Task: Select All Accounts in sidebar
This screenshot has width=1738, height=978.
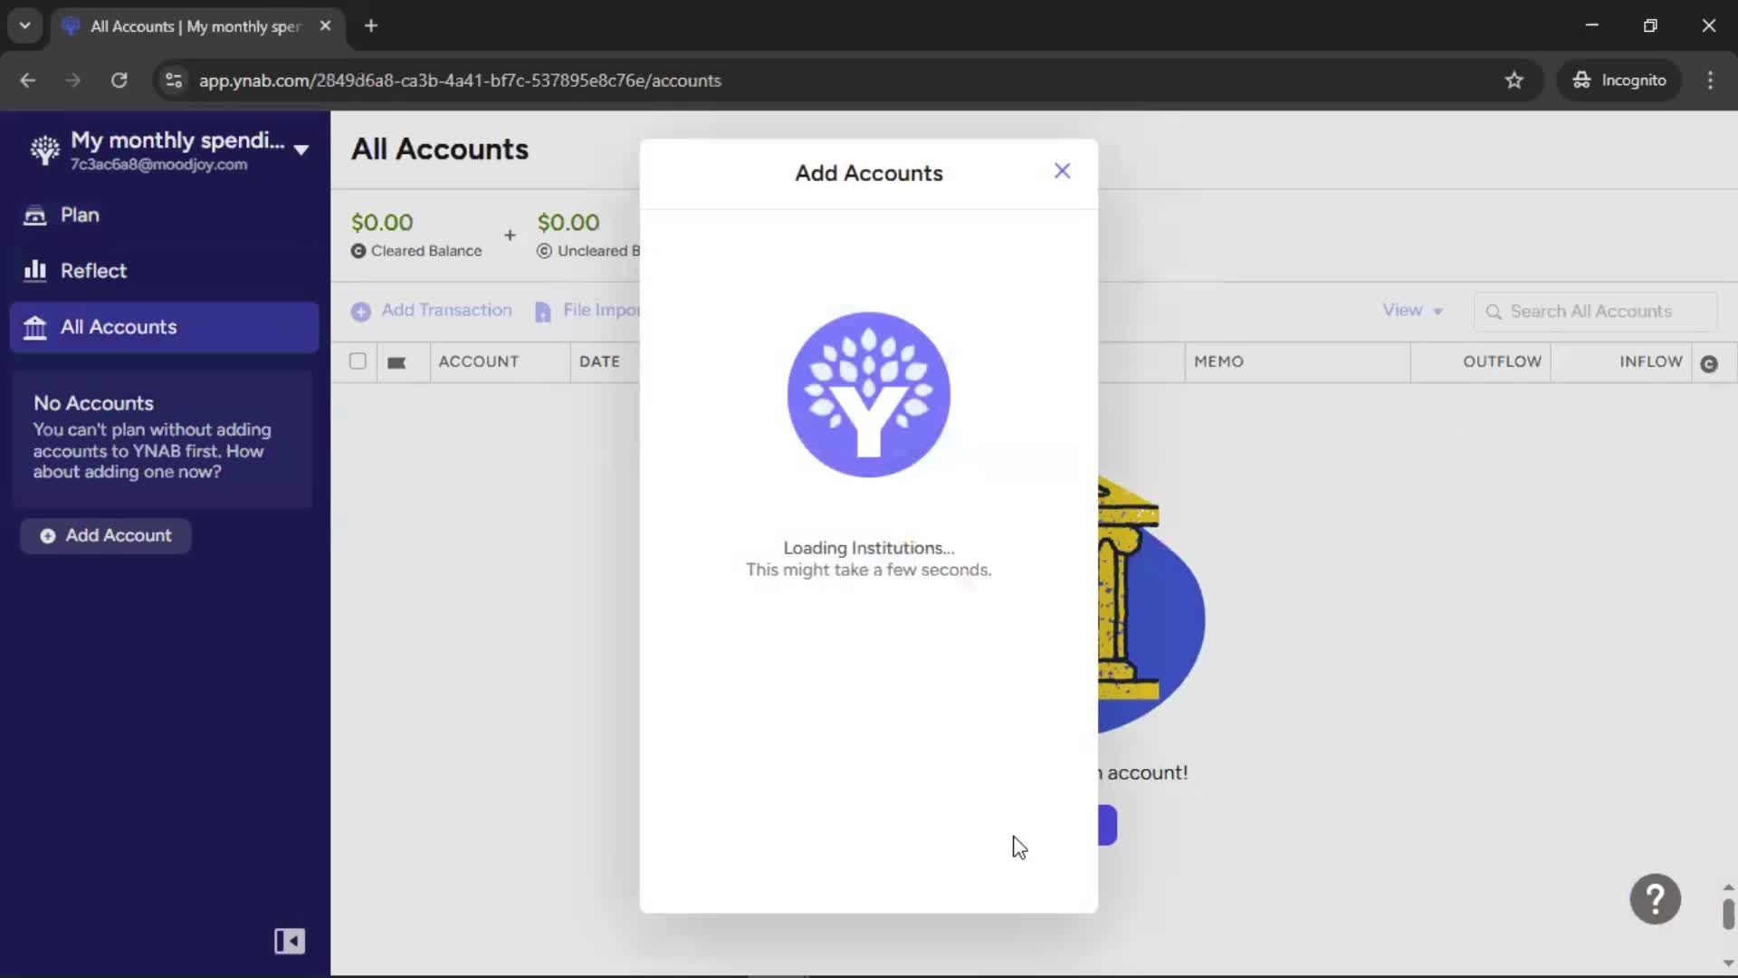Action: click(x=164, y=327)
